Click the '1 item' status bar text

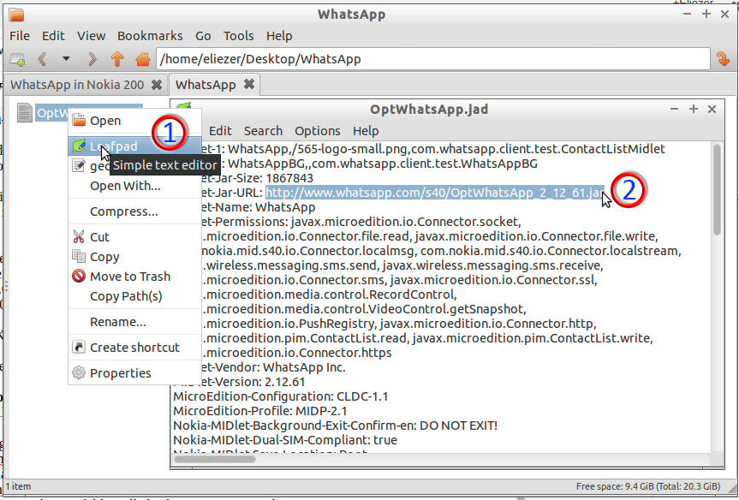pyautogui.click(x=18, y=486)
